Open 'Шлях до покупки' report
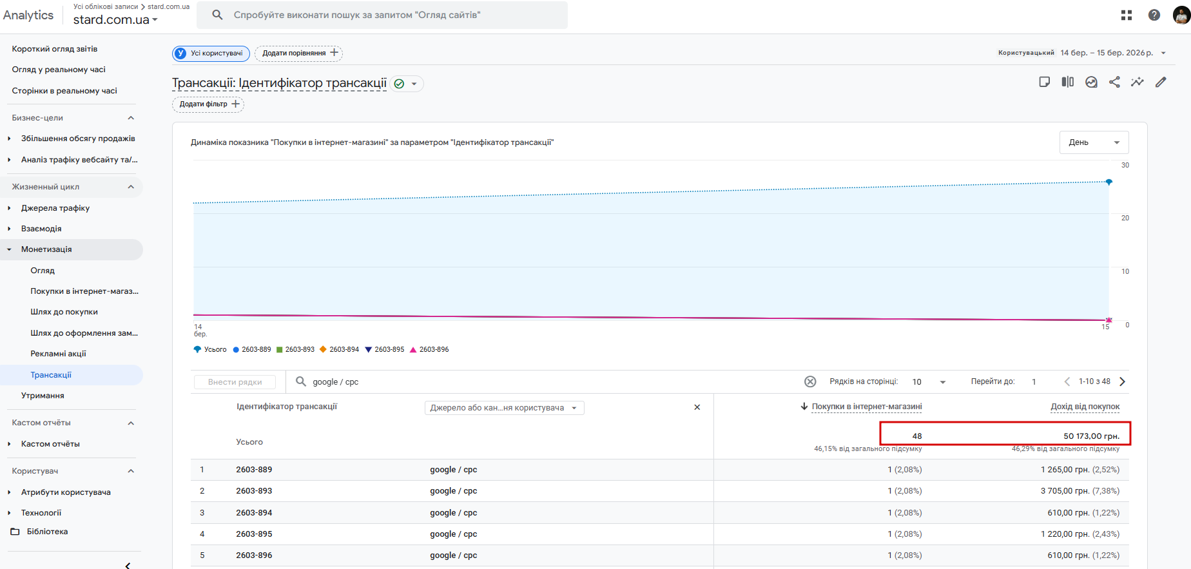The width and height of the screenshot is (1191, 569). pos(64,312)
